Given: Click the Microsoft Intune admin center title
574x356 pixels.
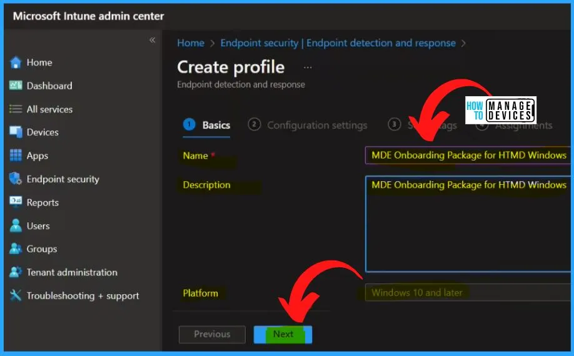Looking at the screenshot, I should (x=88, y=16).
